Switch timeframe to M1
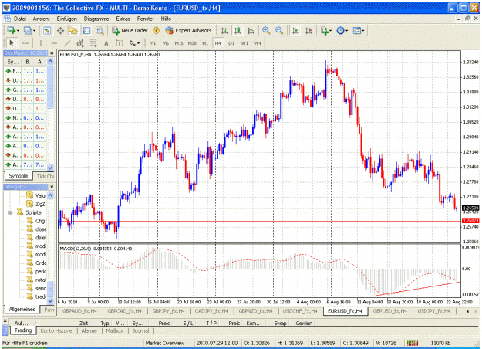This screenshot has width=482, height=349. (x=153, y=43)
